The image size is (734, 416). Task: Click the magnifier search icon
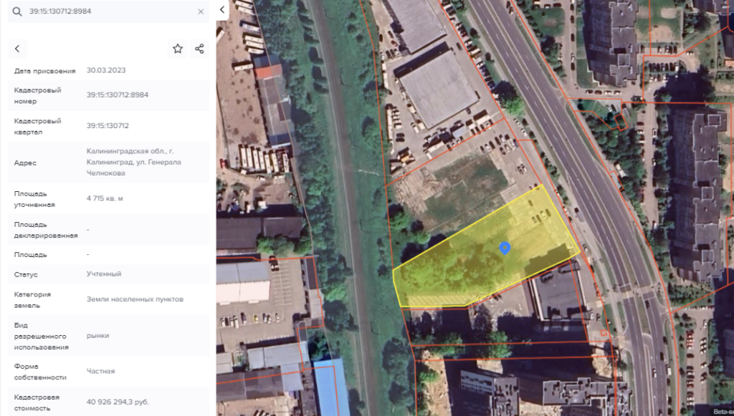point(17,11)
